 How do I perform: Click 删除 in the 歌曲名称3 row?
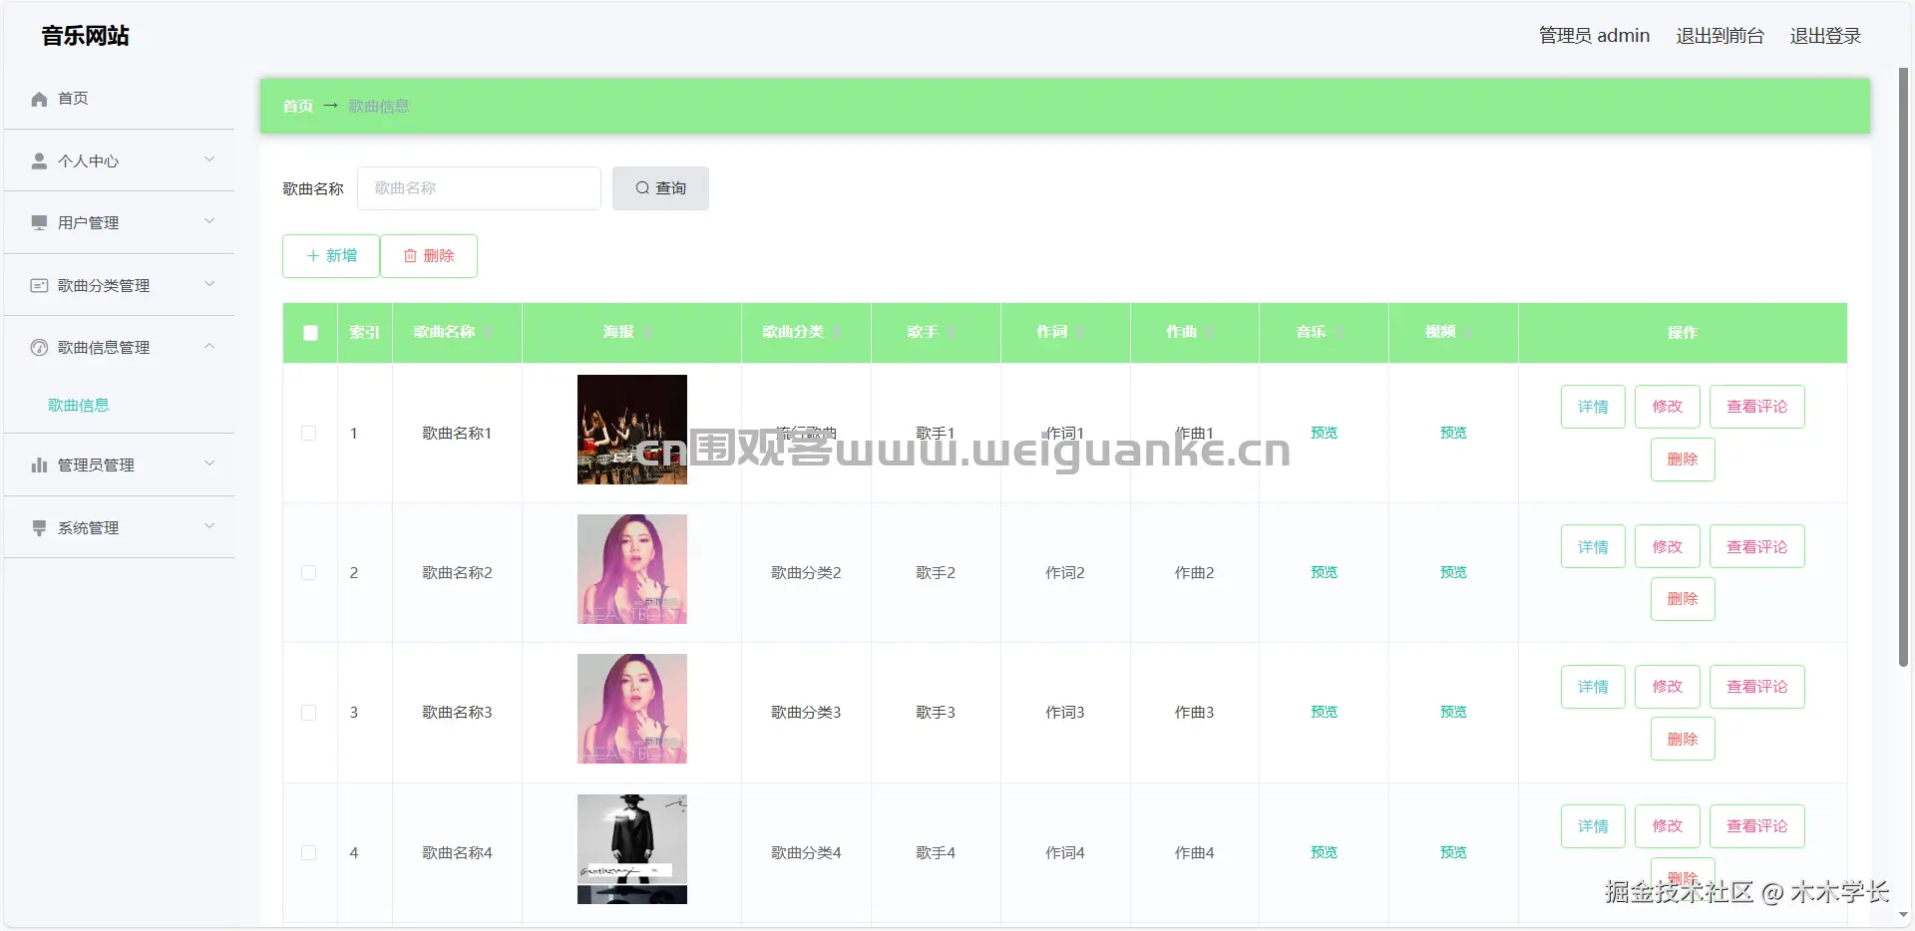pyautogui.click(x=1683, y=739)
